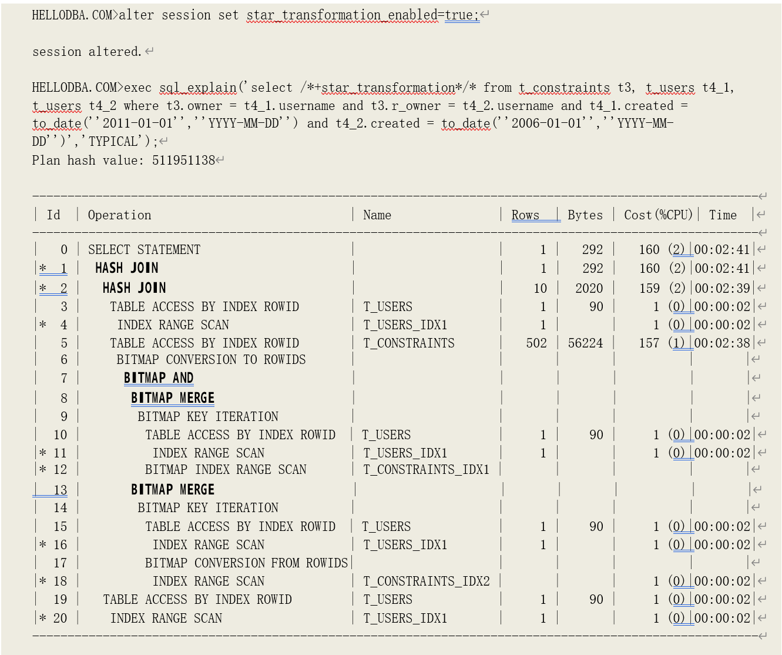Click the T_CONSTRAINTS_IDX1 index name
This screenshot has height=655, width=782.
[x=426, y=470]
